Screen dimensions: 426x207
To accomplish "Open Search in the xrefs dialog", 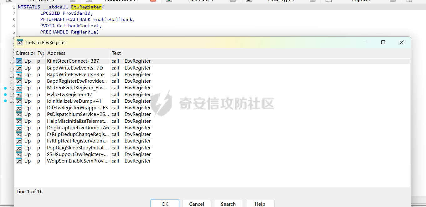I will (x=228, y=204).
